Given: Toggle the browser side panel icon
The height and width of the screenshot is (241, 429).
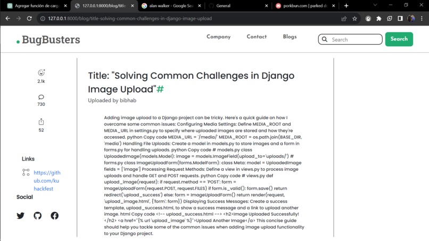Looking at the screenshot, I should click(400, 19).
